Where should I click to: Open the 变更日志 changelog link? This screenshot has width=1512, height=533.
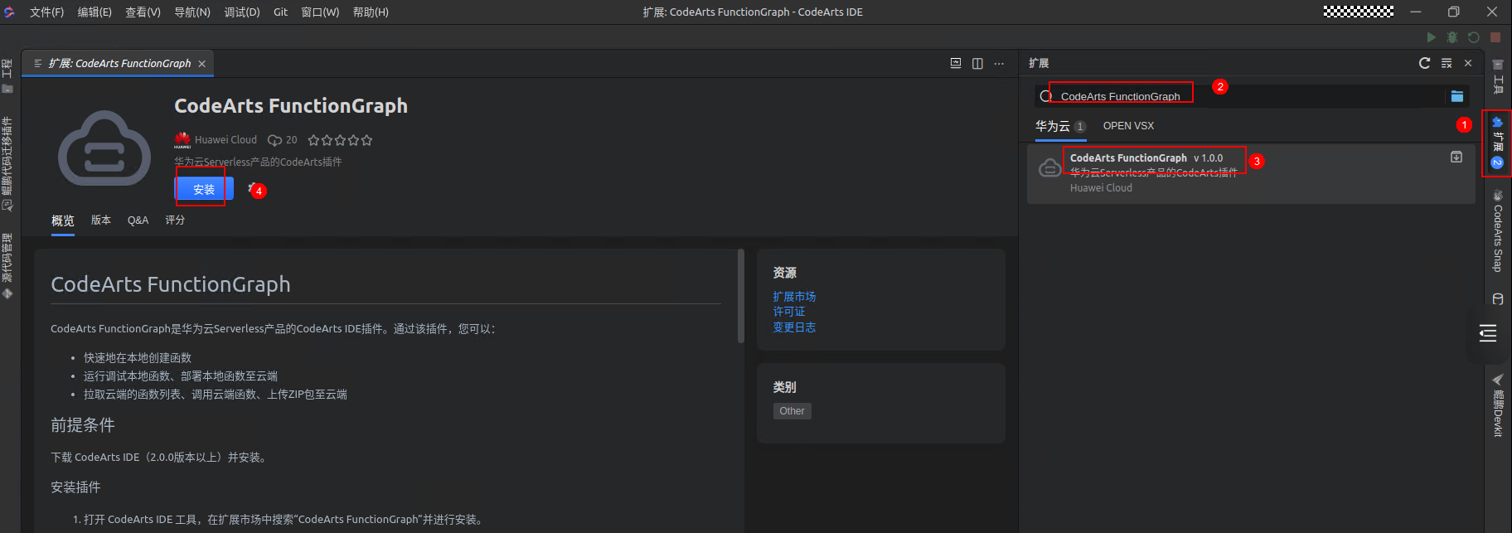794,327
